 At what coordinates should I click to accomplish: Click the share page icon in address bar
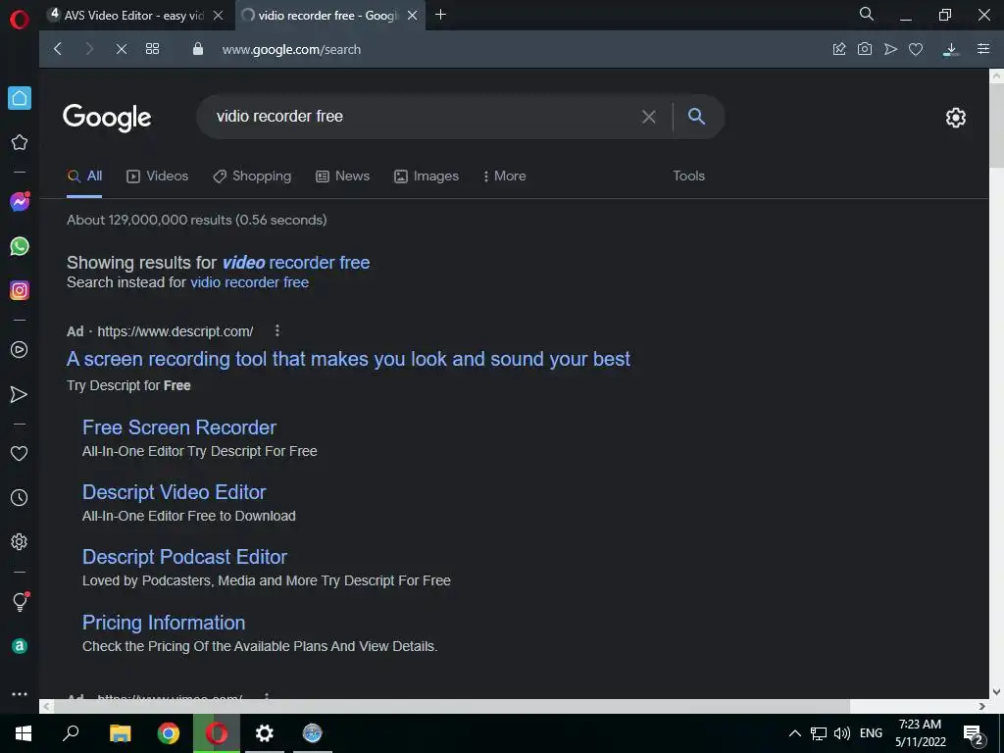[x=839, y=49]
